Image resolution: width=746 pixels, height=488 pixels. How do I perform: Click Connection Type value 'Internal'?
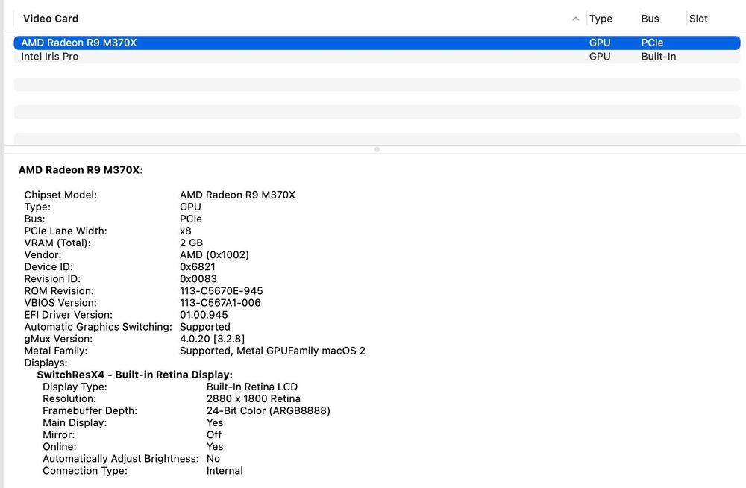[x=225, y=470]
